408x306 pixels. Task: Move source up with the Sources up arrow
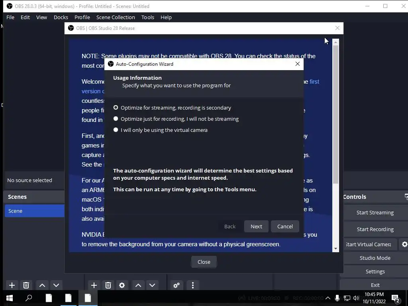pyautogui.click(x=138, y=285)
